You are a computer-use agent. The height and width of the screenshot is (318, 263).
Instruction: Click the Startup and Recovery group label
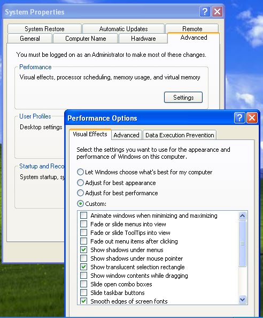[x=42, y=166]
